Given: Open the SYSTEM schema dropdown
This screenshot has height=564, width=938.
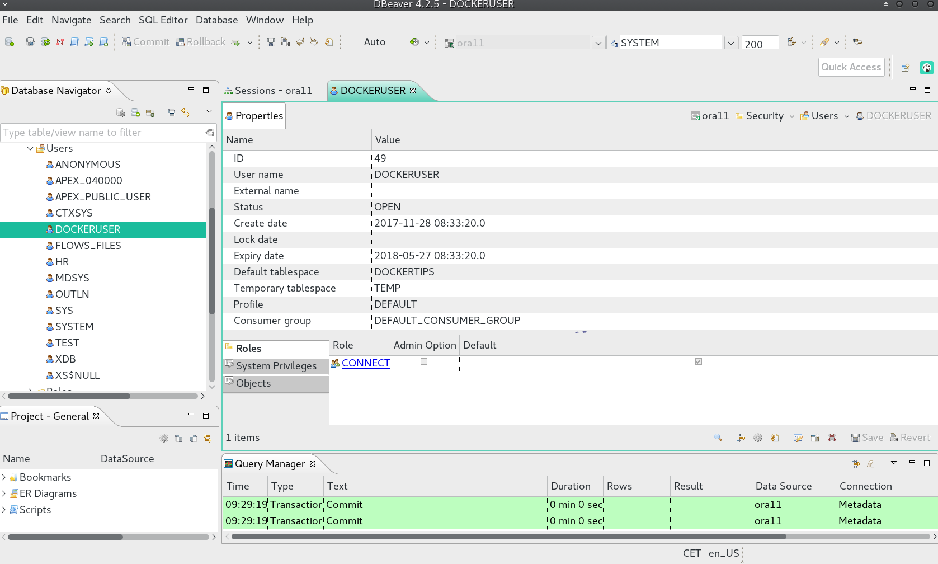Looking at the screenshot, I should [x=730, y=43].
